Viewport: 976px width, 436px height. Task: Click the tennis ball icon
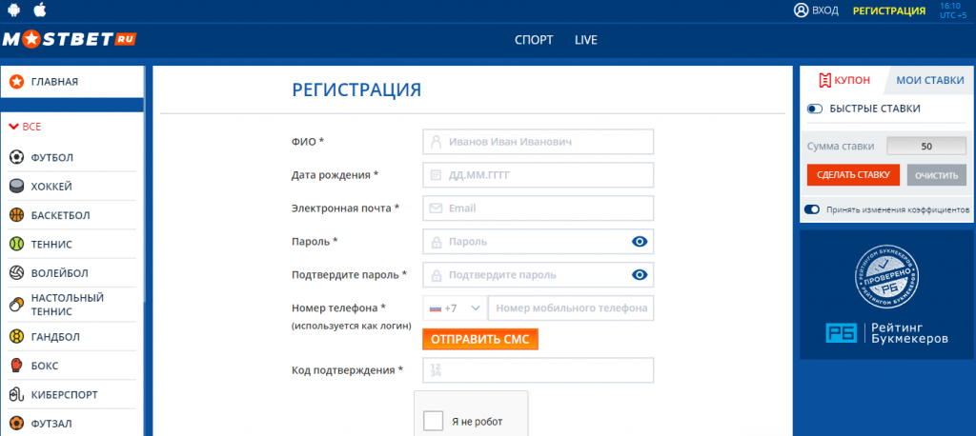click(x=17, y=244)
